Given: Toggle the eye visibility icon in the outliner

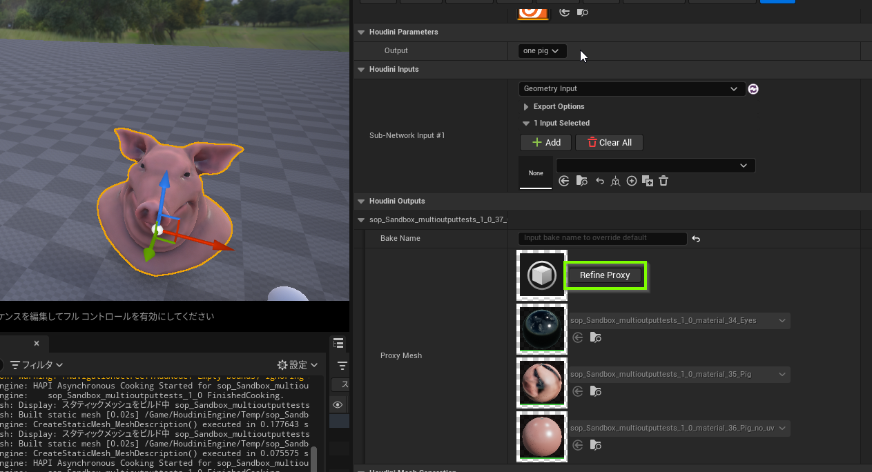Looking at the screenshot, I should (338, 405).
